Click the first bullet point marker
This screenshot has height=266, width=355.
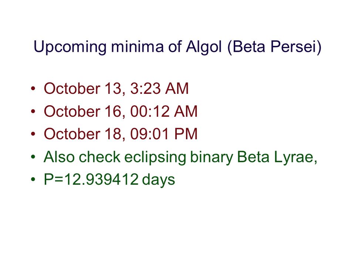point(33,88)
